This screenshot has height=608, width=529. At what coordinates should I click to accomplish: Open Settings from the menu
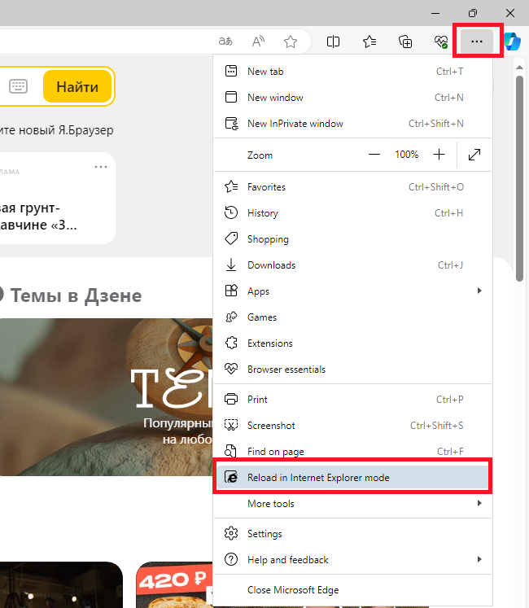point(264,534)
